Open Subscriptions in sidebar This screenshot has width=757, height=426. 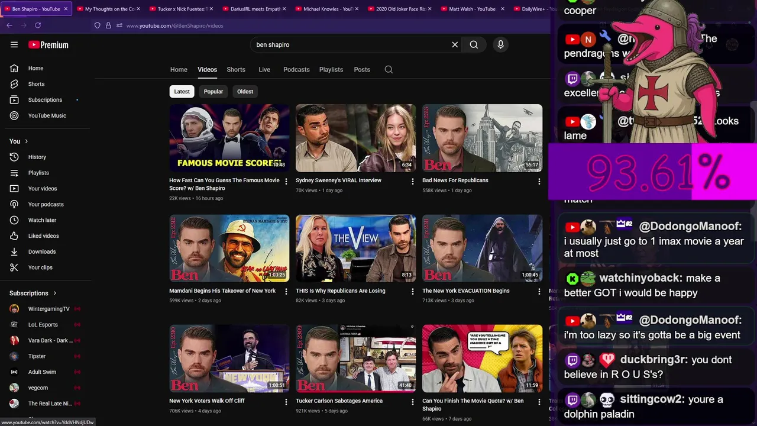(x=45, y=99)
